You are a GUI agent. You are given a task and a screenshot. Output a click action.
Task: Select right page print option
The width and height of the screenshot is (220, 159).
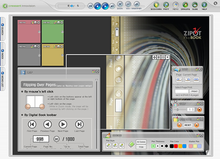point(196,80)
